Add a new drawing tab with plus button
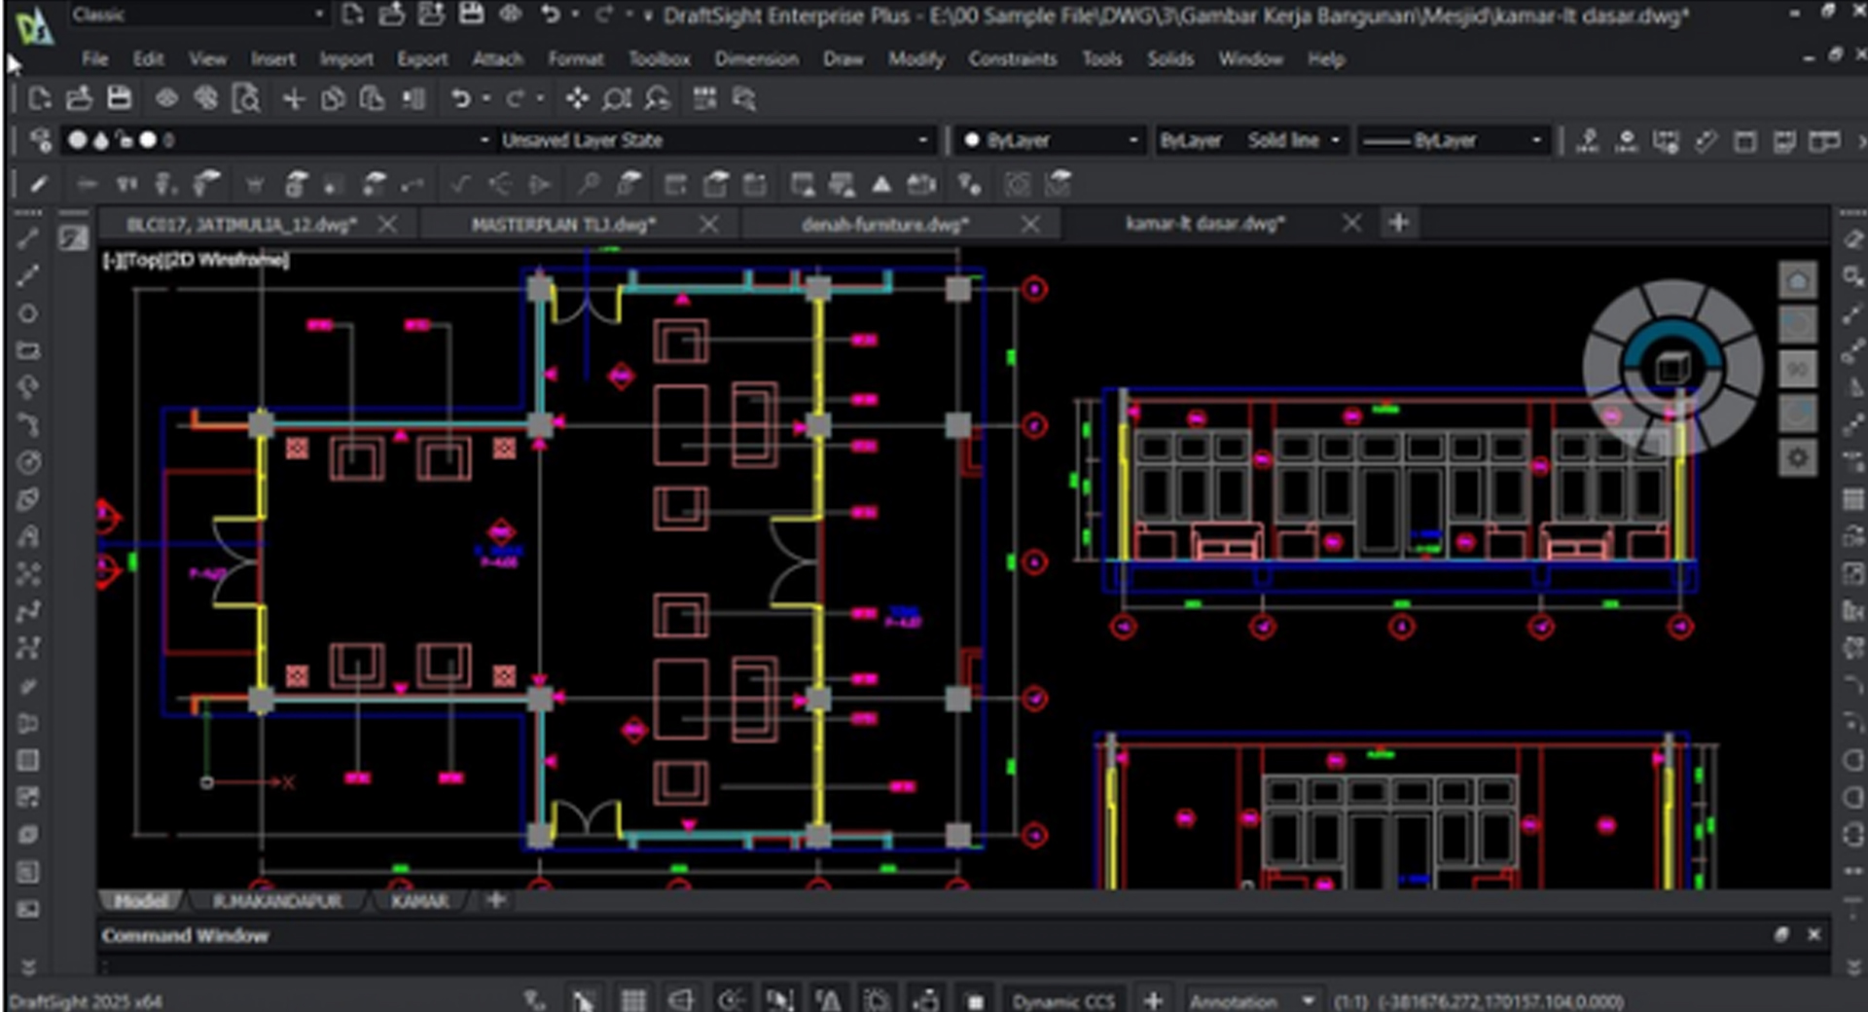This screenshot has height=1012, width=1868. point(1398,223)
